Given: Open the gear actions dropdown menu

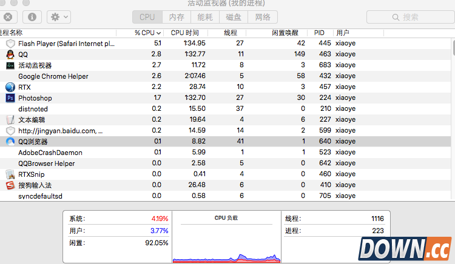Looking at the screenshot, I should [x=59, y=17].
